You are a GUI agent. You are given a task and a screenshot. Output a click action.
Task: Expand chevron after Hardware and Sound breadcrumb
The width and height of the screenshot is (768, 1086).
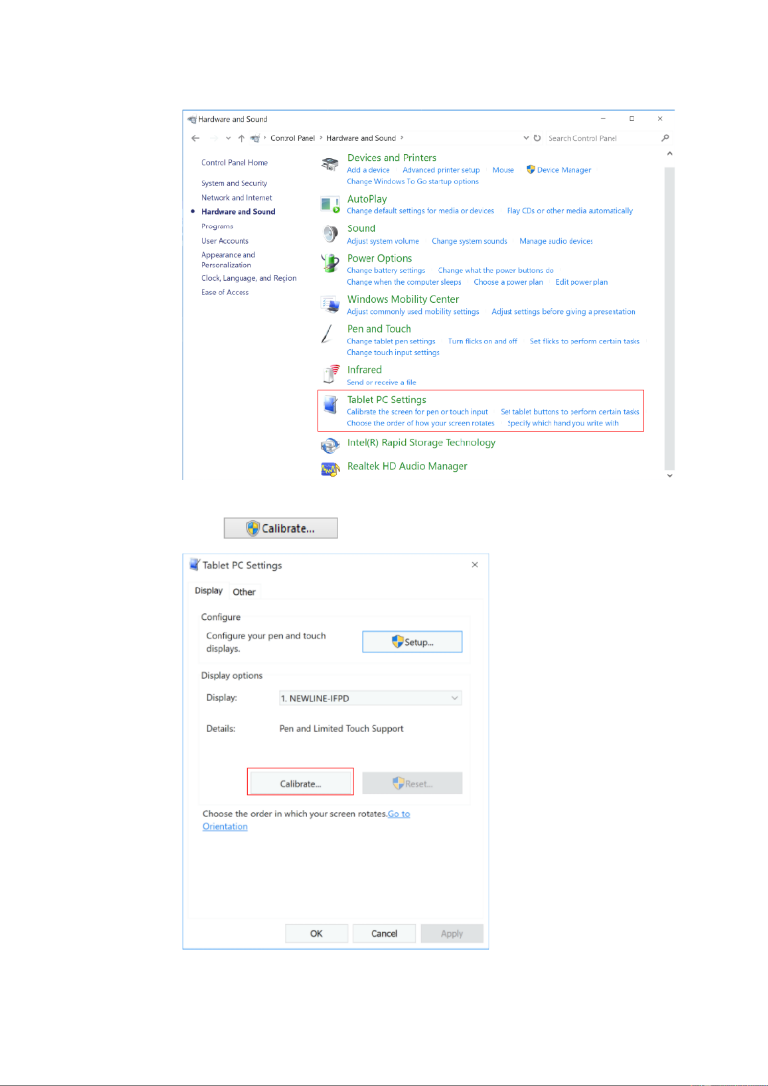(402, 138)
